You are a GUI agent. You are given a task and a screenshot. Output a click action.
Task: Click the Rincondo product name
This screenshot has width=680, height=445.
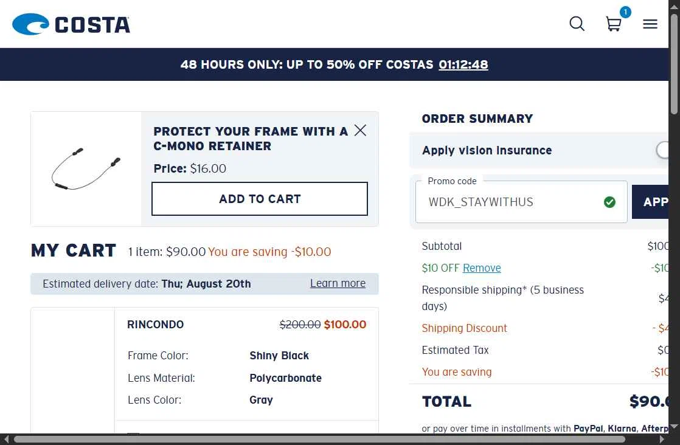tap(155, 325)
